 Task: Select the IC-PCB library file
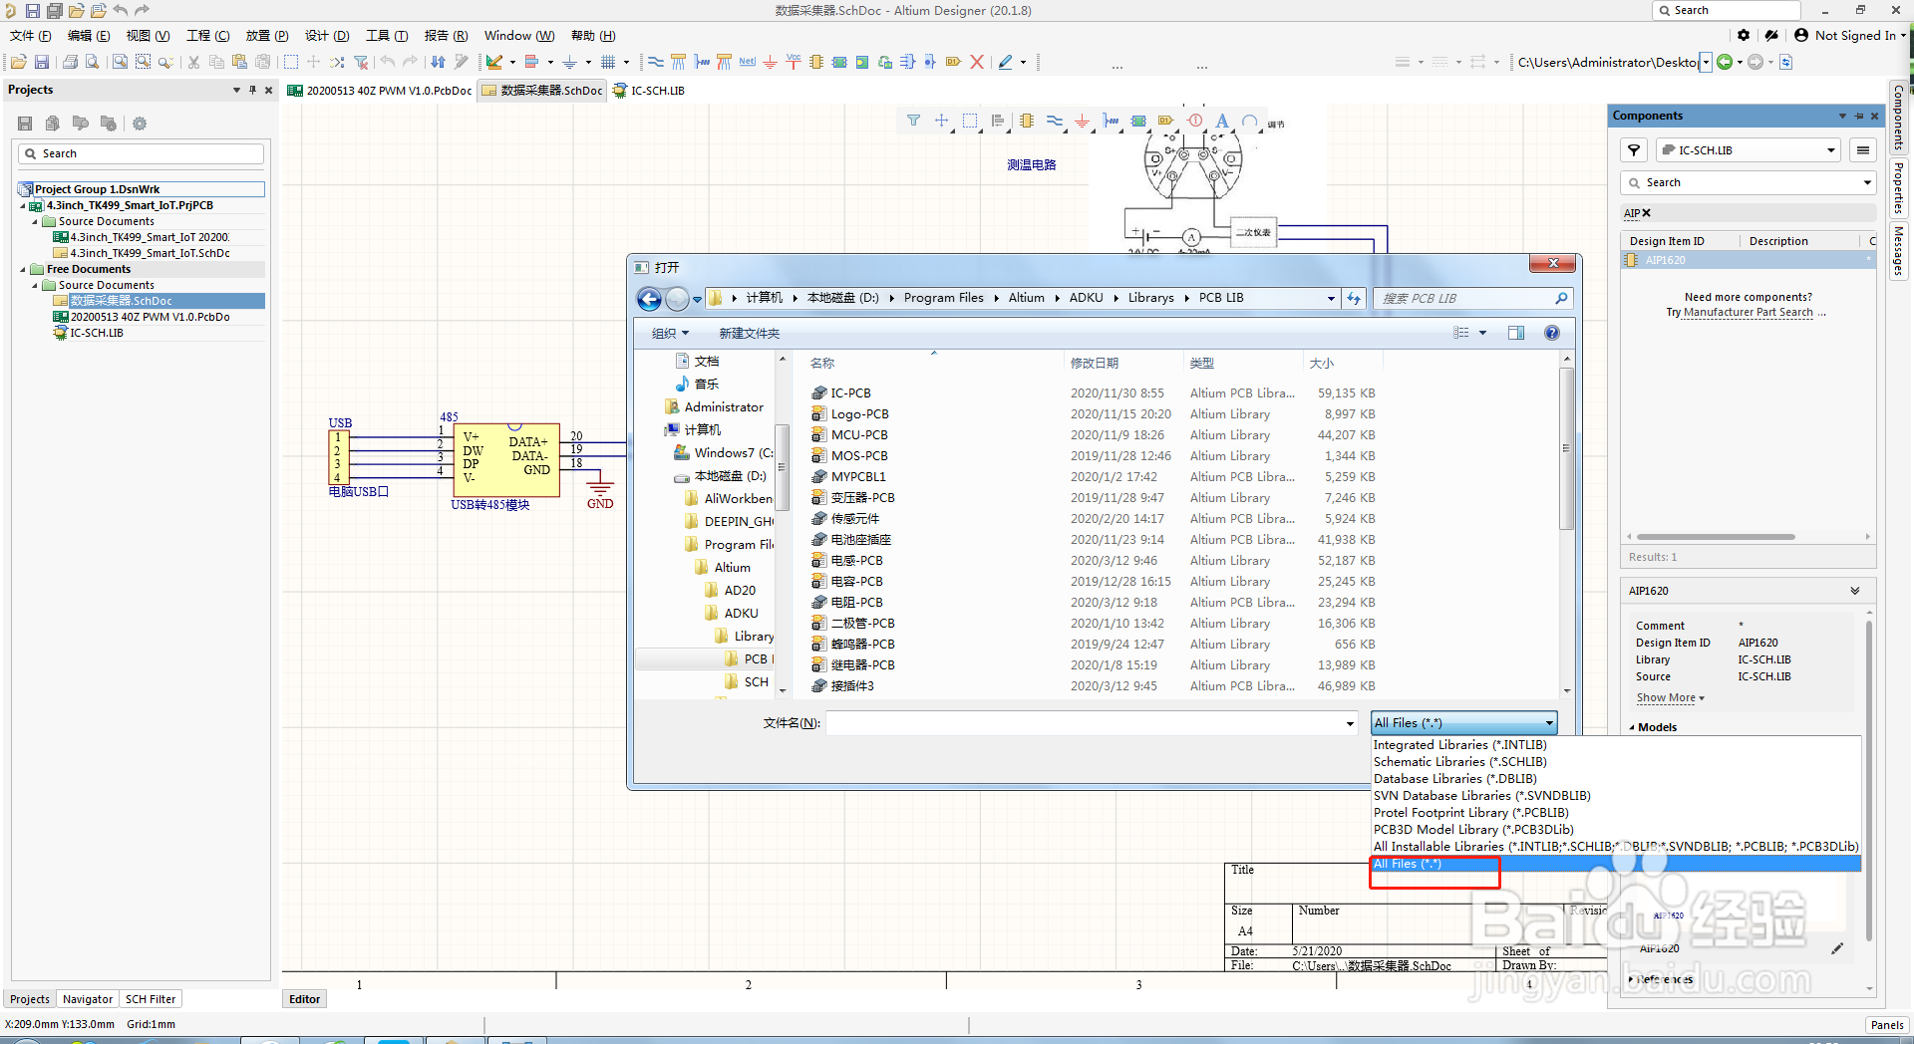pyautogui.click(x=850, y=393)
